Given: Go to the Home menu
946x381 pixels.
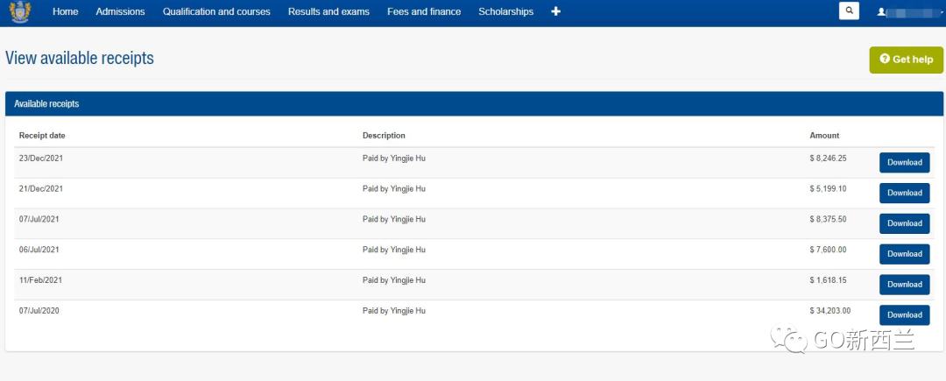Looking at the screenshot, I should click(x=65, y=11).
